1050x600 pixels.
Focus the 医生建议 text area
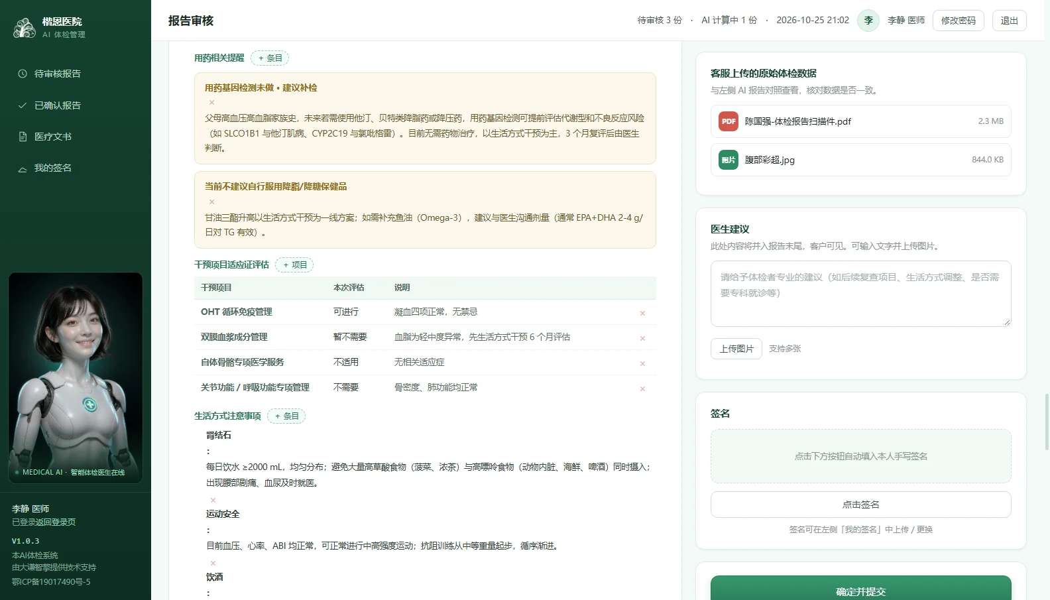(861, 294)
